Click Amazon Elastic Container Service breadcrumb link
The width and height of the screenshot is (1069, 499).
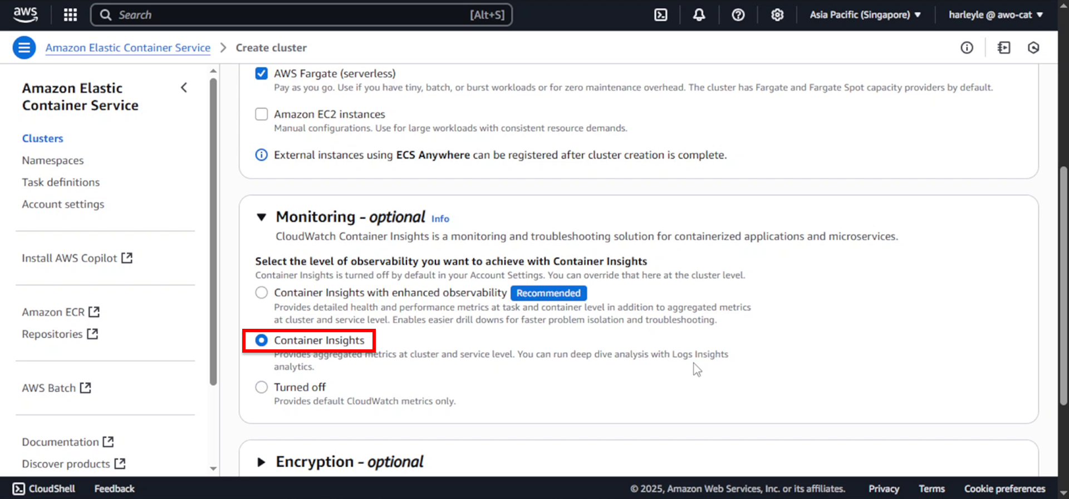pos(128,48)
